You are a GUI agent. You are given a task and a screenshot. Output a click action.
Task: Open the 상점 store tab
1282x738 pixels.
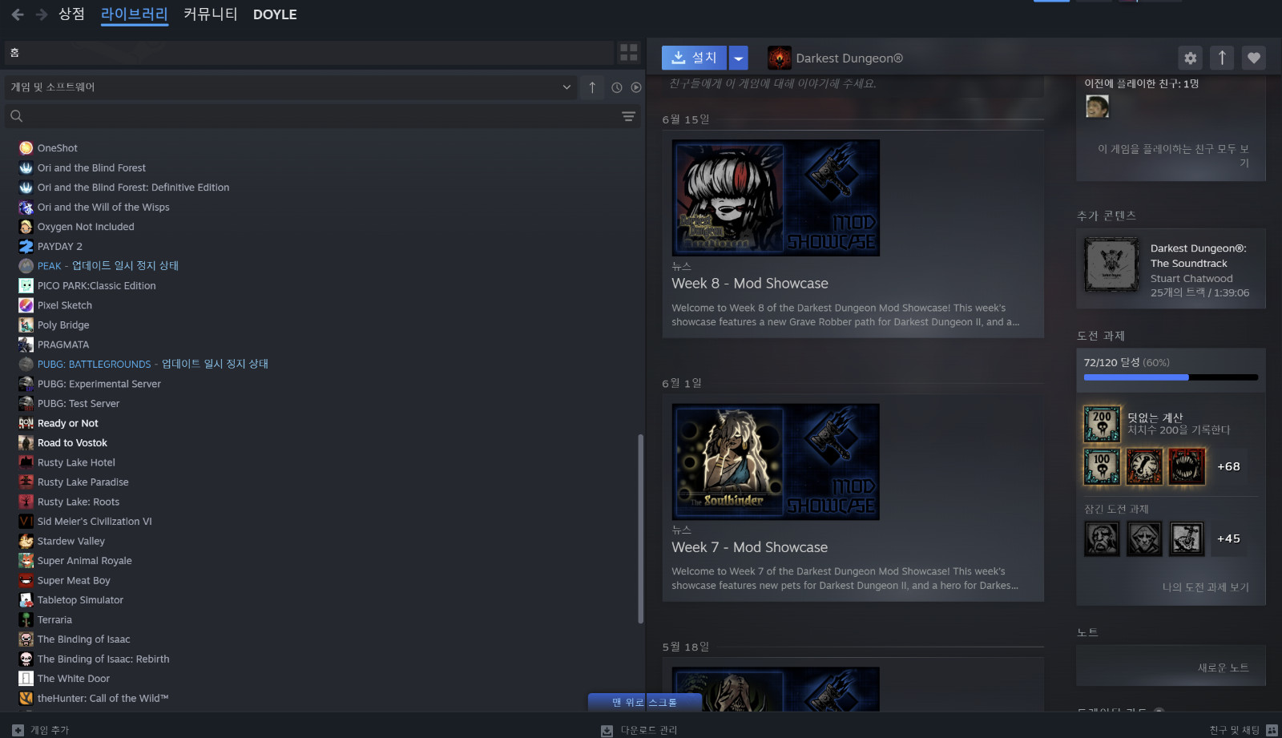(x=71, y=14)
